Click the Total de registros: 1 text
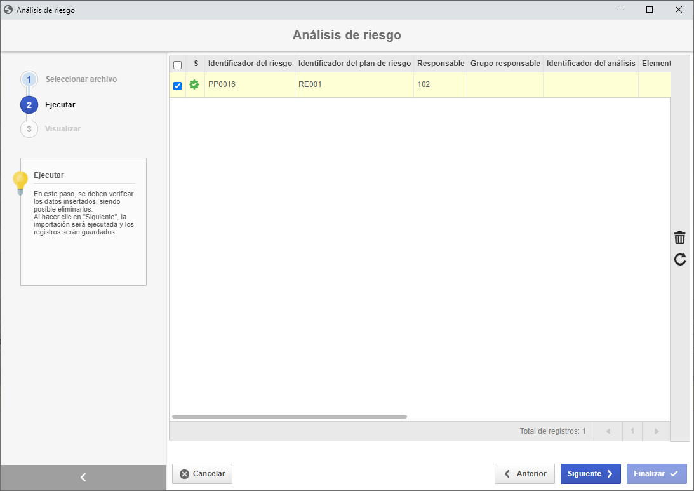The height and width of the screenshot is (491, 694). (x=552, y=431)
